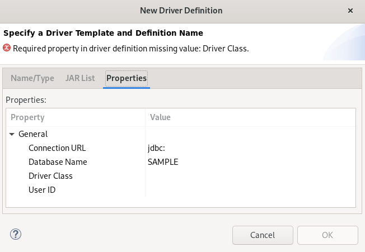
Task: Select the Driver Class property
Action: [50, 176]
